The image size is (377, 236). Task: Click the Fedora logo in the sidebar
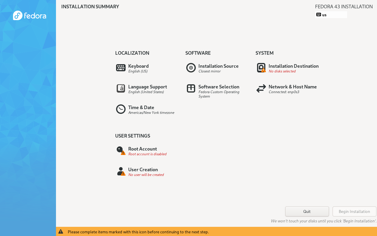point(30,15)
